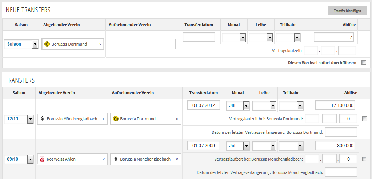Click the first Vertragslaufzeit day field in Neue Transfers

[x=311, y=50]
